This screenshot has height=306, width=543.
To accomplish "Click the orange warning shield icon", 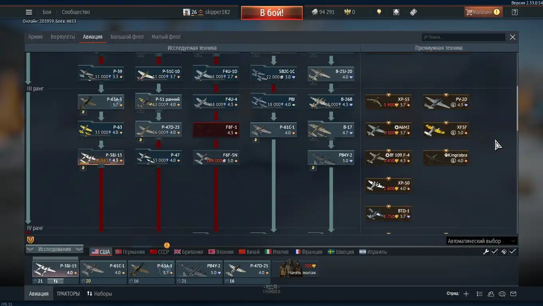I will 30,239.
